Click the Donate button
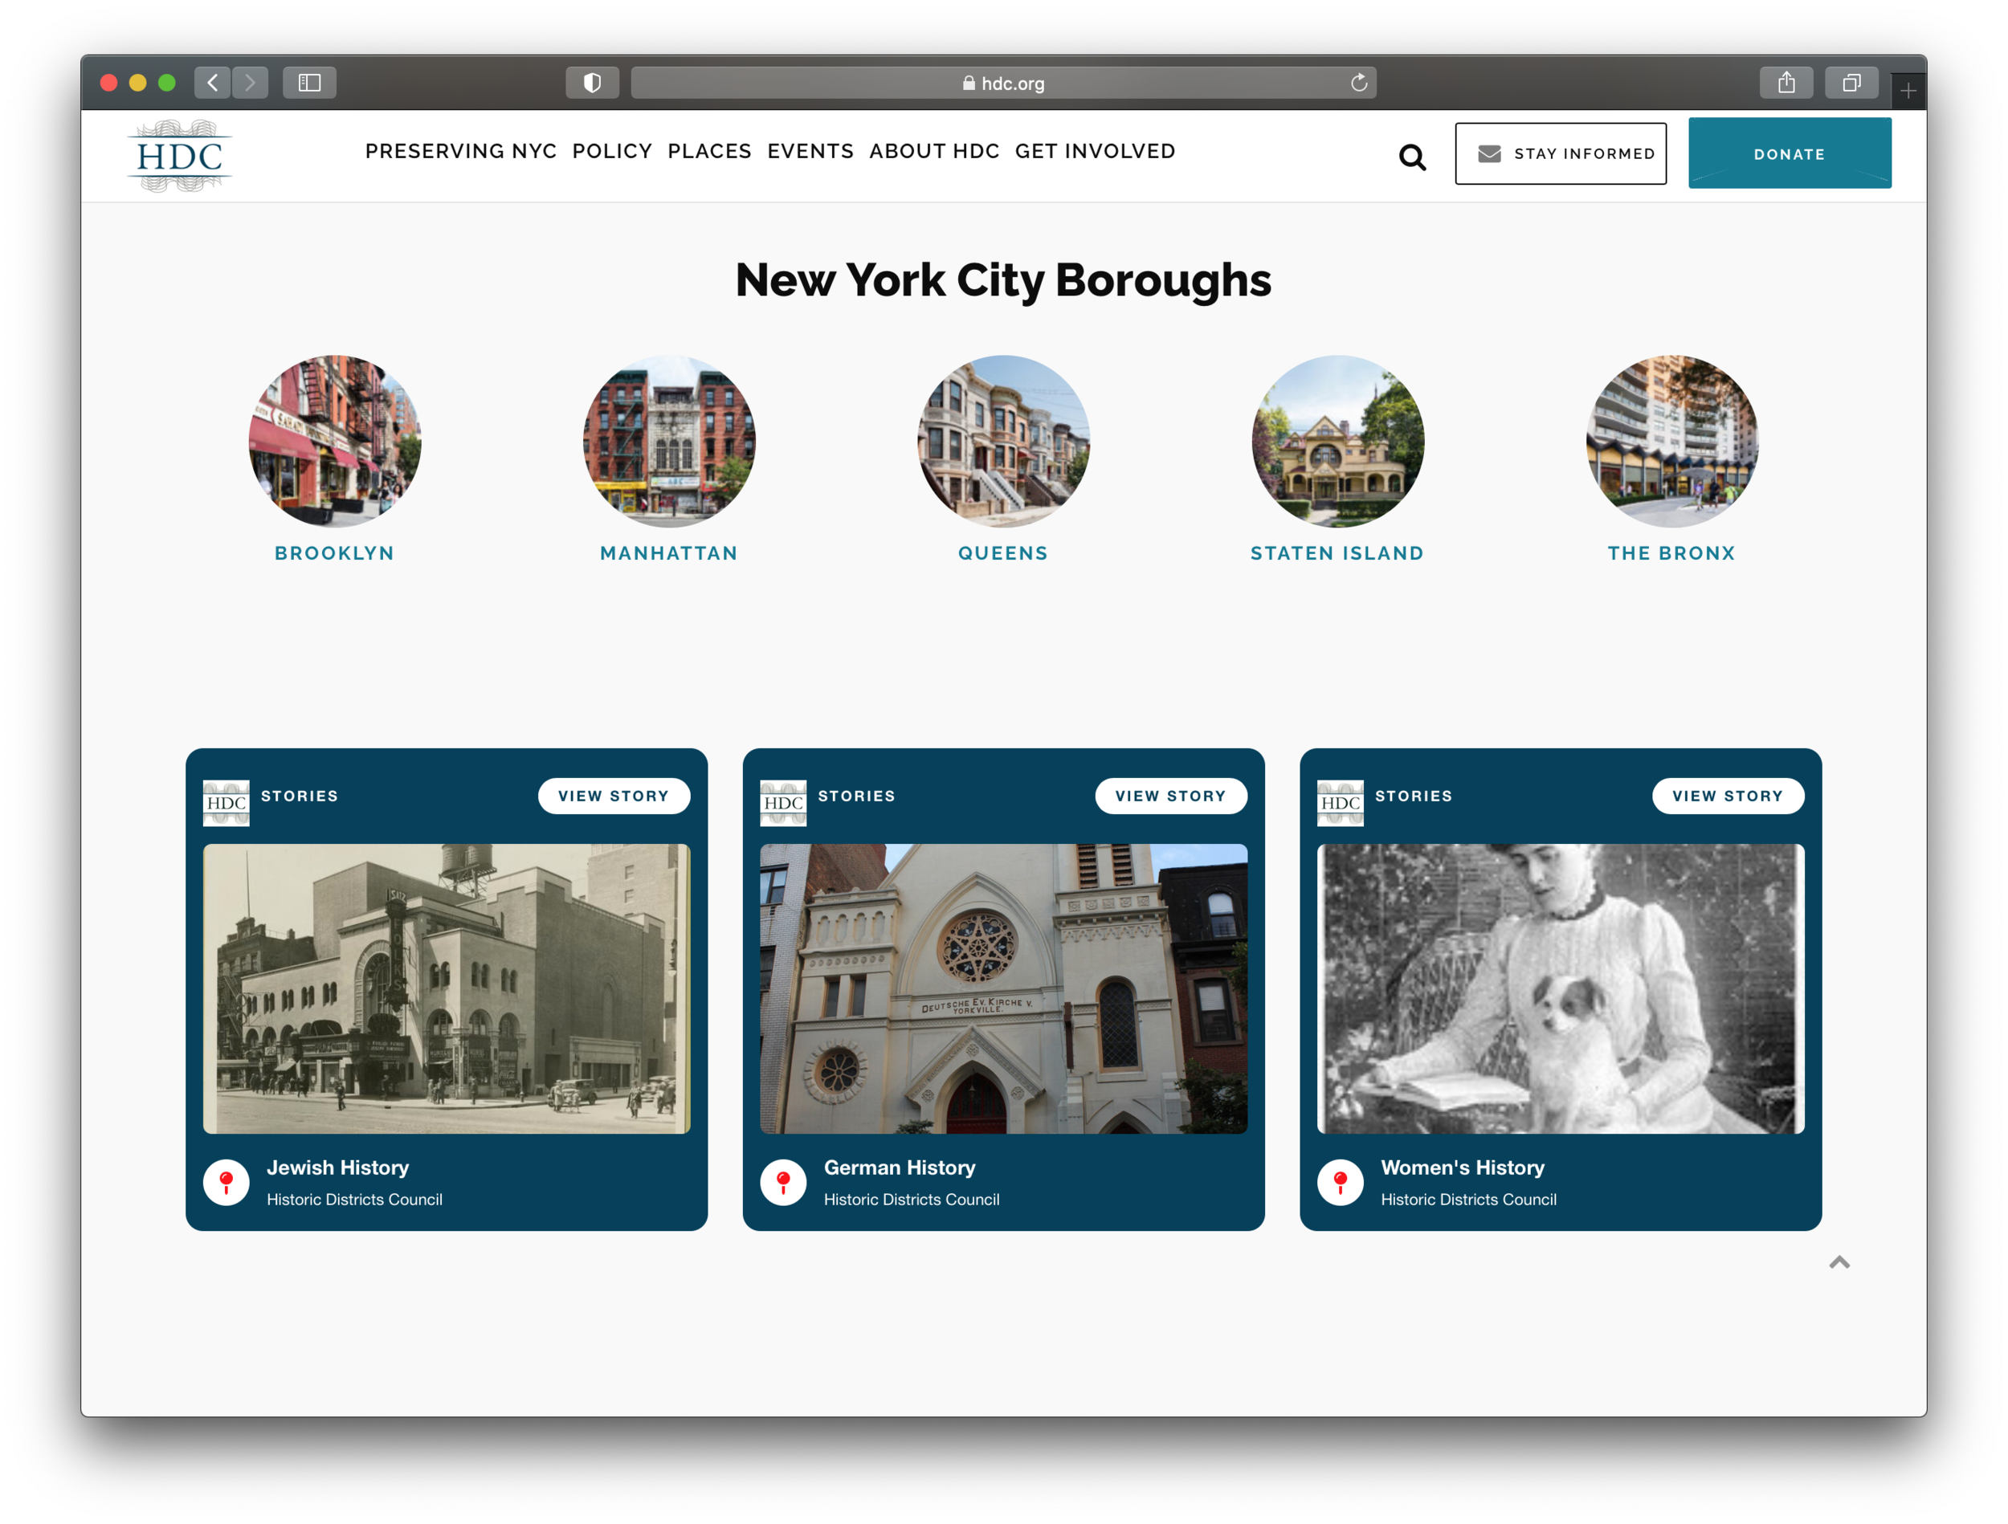Screen dimensions: 2008x1524 point(1788,153)
